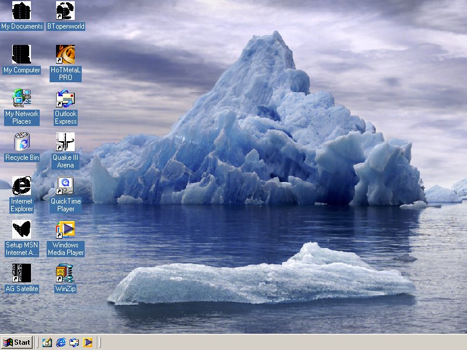The height and width of the screenshot is (350, 467).
Task: Click the Quake III Arena icon
Action: (x=65, y=142)
